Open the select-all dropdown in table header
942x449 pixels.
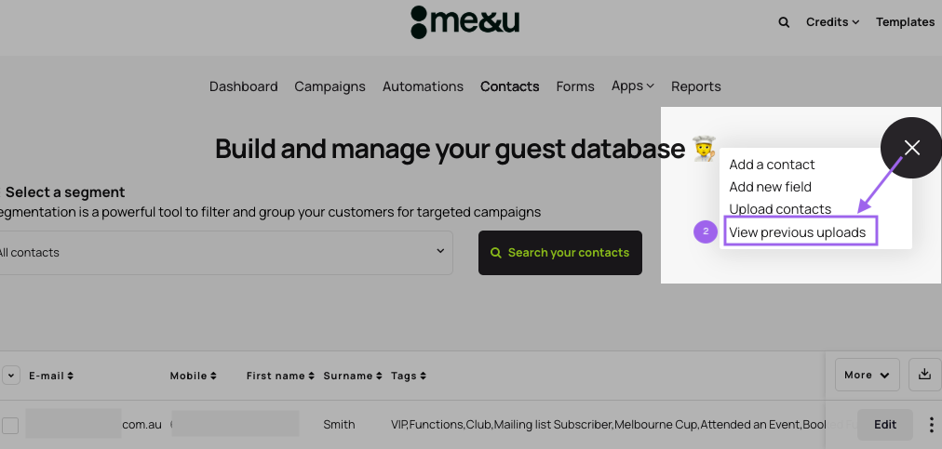point(11,376)
